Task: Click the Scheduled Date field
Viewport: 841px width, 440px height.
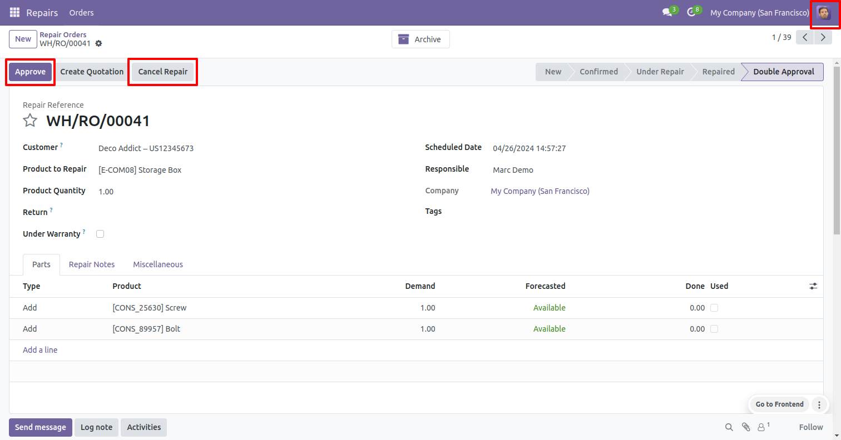Action: click(529, 148)
